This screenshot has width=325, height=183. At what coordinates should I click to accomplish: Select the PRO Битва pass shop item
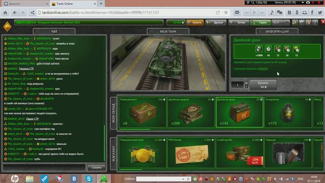pyautogui.click(x=191, y=152)
